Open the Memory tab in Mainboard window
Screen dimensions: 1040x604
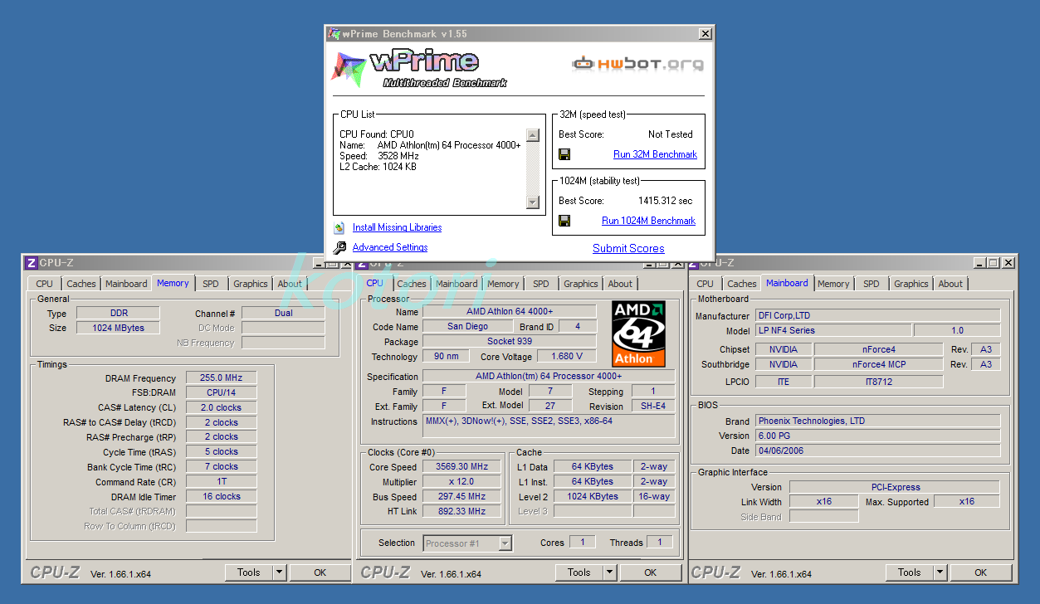833,284
